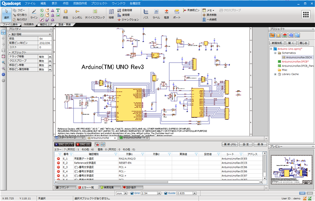Open the 部品移動 dropdown
Screen dimensions: 315x201
(50, 65)
